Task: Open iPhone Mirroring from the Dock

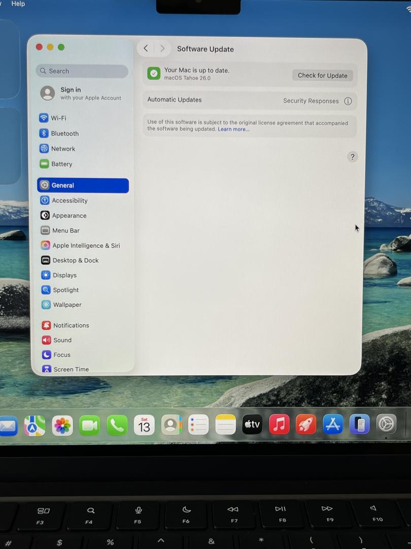Action: [359, 423]
